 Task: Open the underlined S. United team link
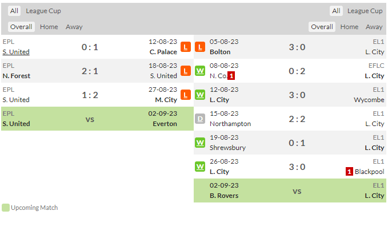tap(16, 52)
